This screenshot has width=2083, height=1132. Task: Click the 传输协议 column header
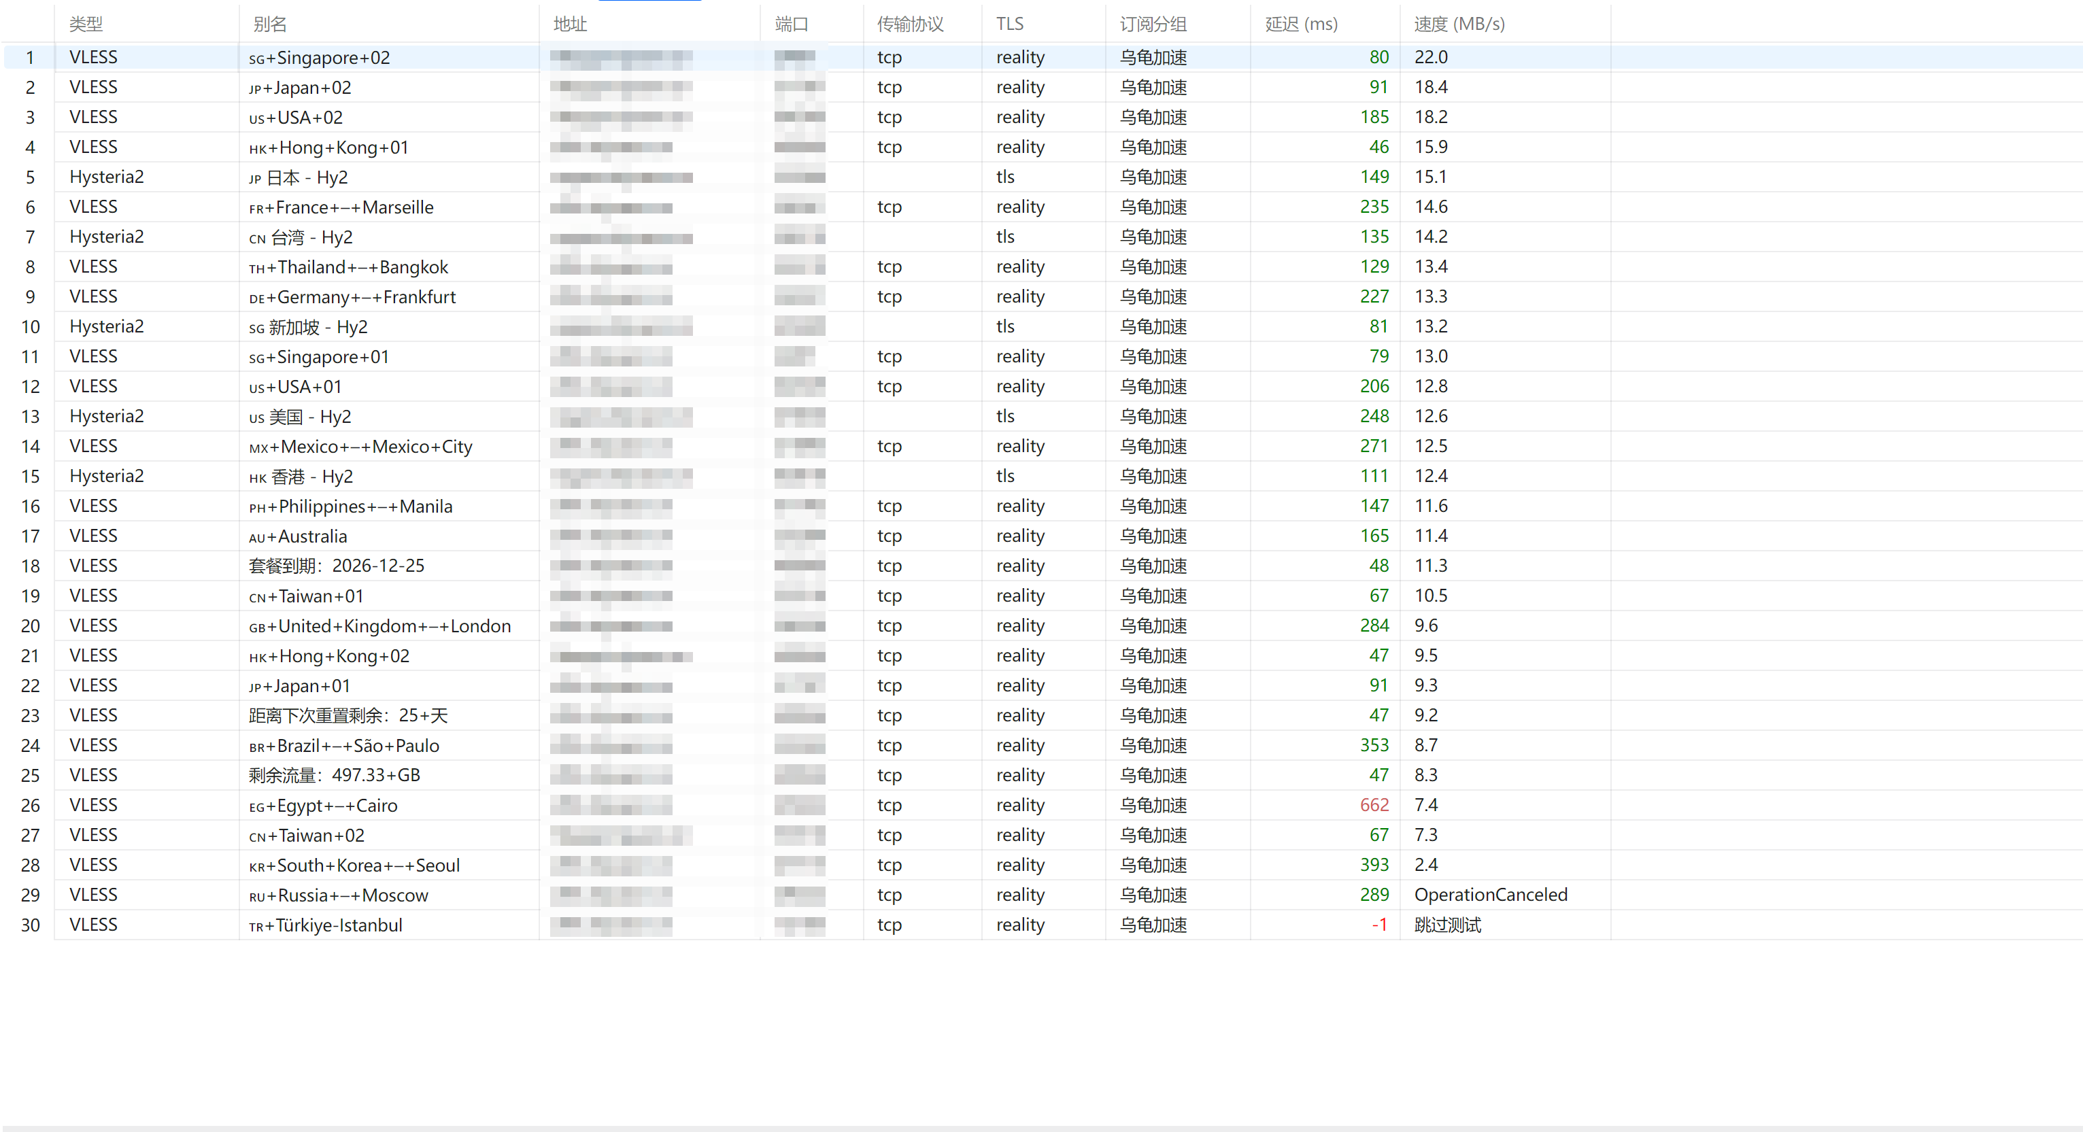coord(923,24)
